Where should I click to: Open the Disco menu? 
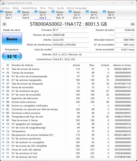(51, 8)
